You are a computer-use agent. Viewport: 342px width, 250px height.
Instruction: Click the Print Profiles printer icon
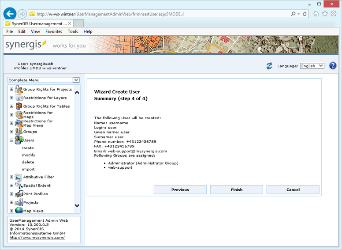(x=19, y=194)
